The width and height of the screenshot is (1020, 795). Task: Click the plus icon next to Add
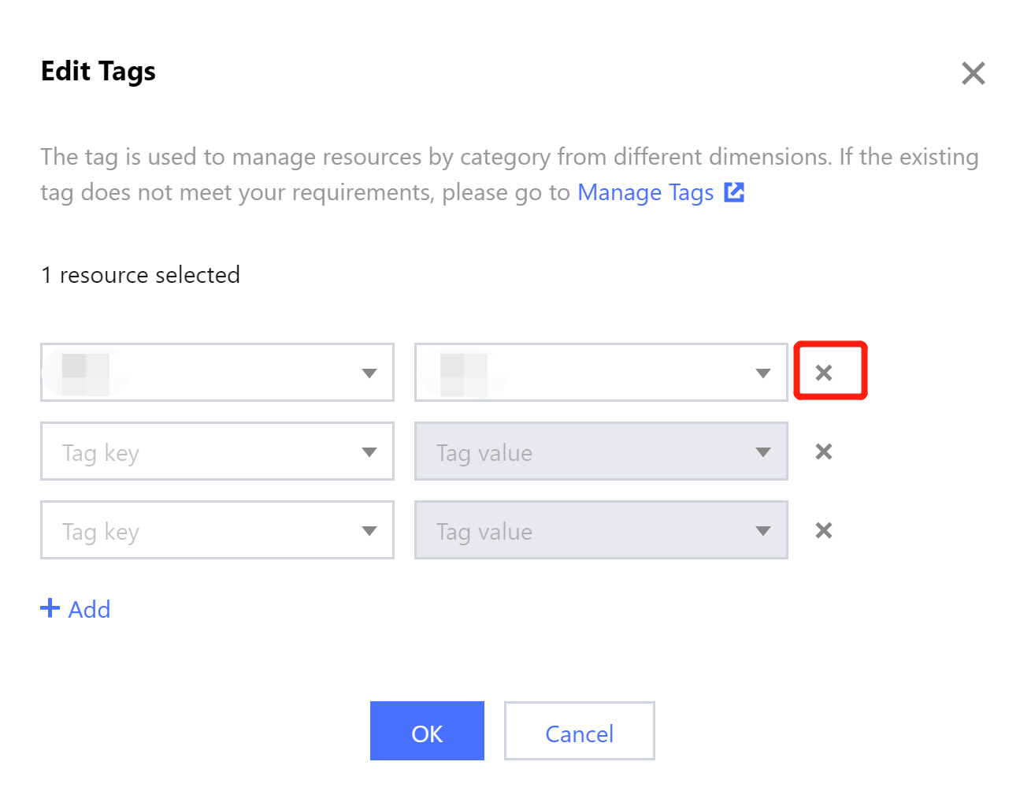[x=50, y=608]
